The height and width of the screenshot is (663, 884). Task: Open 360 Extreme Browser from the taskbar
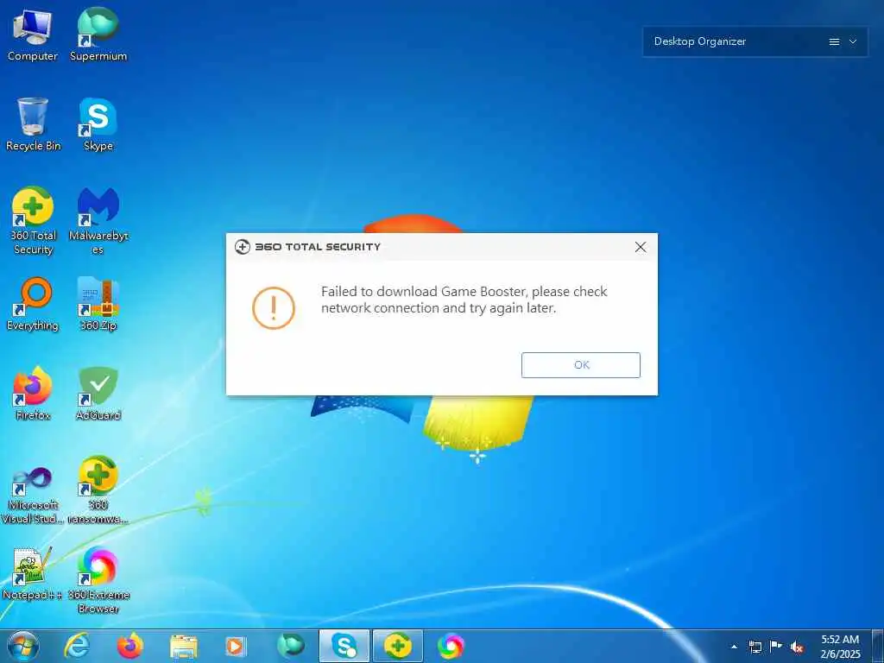(x=451, y=646)
